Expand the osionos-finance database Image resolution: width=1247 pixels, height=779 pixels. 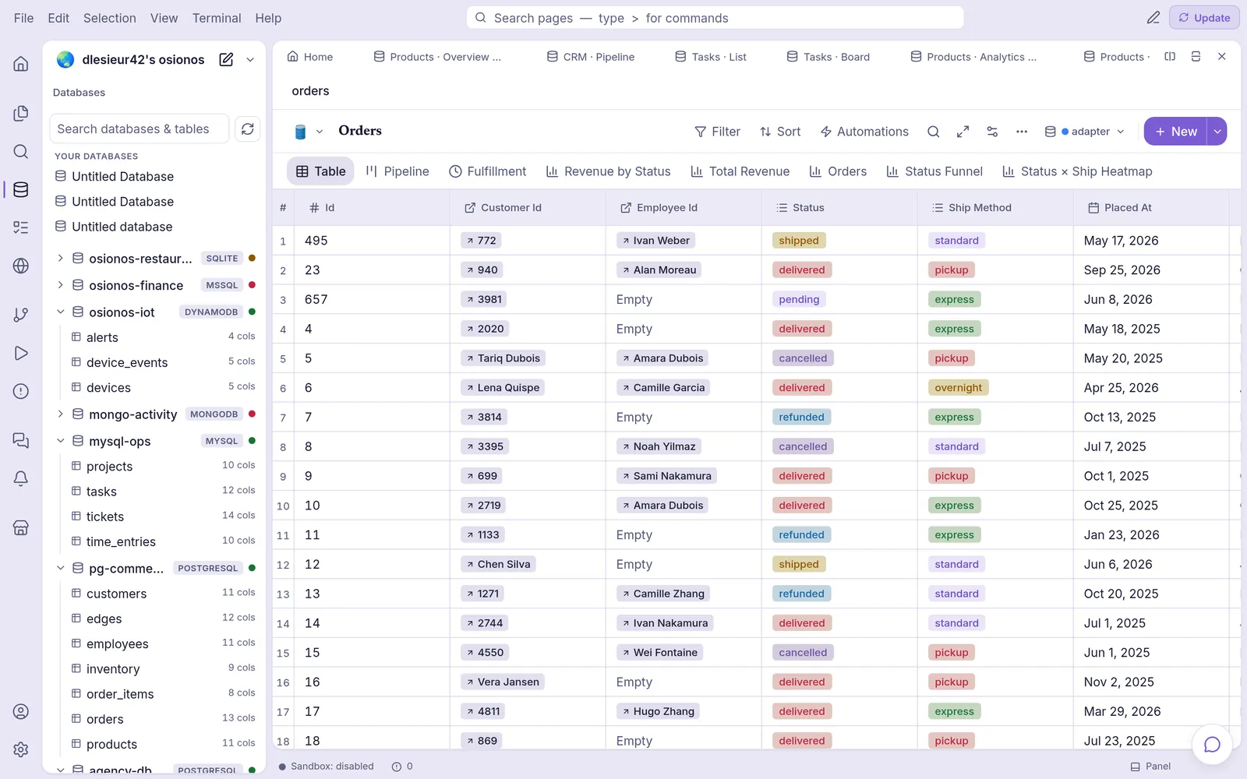(60, 285)
